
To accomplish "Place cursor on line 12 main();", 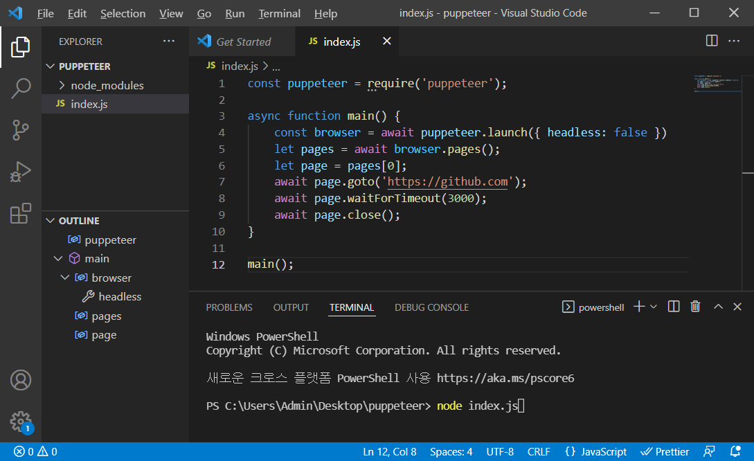I will [x=270, y=264].
